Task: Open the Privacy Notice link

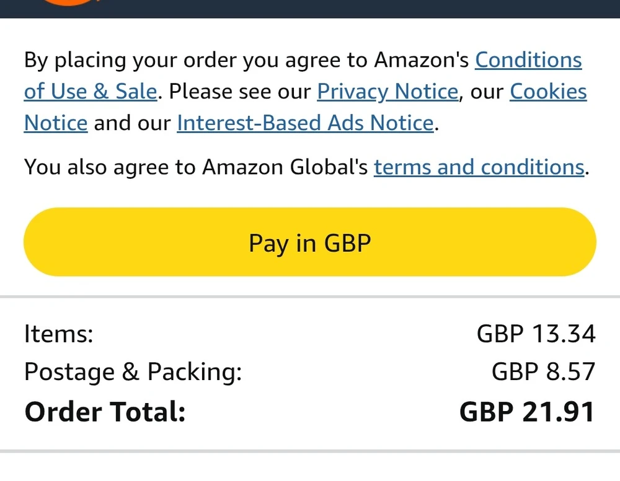Action: click(387, 92)
